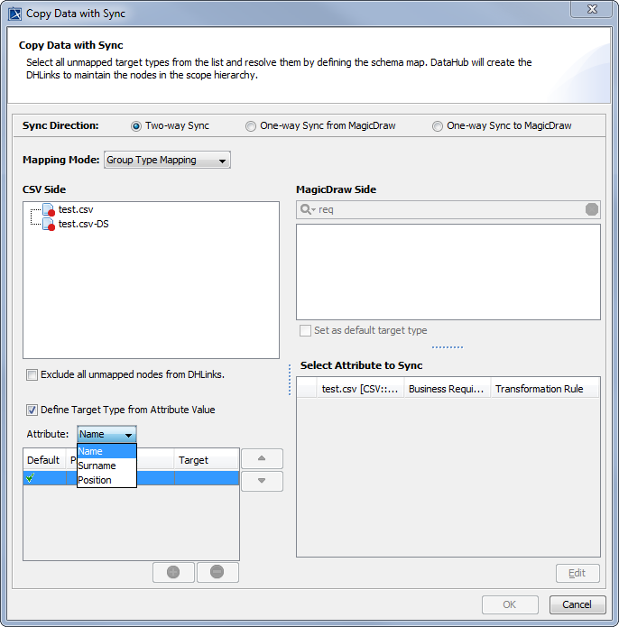Click the test.csv-DS file icon

tap(49, 224)
